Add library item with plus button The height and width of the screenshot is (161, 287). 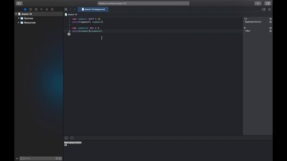tap(258, 3)
